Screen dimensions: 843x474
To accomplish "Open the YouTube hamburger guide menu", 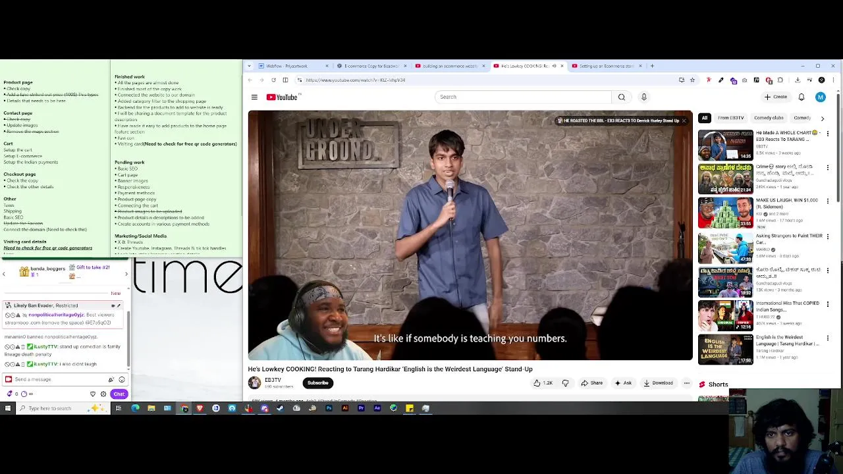I will [254, 97].
